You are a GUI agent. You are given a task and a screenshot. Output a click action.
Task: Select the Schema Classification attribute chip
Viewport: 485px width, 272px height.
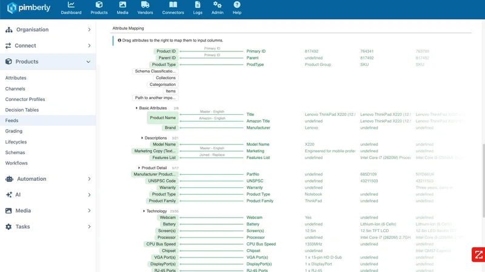pos(155,71)
